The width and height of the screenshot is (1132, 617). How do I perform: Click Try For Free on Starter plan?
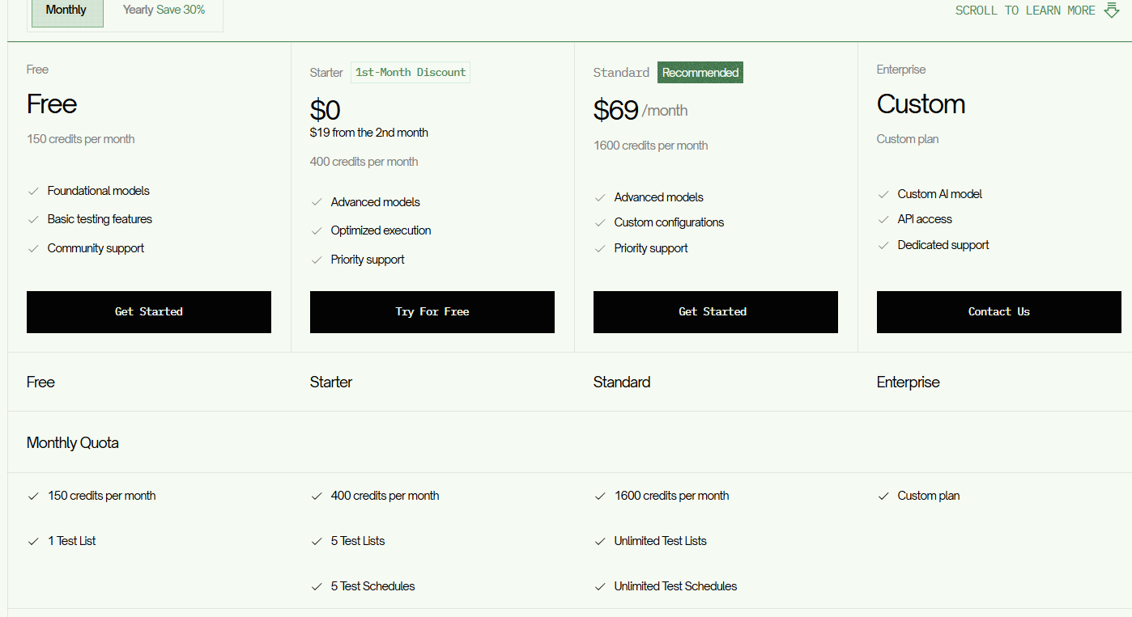(432, 311)
